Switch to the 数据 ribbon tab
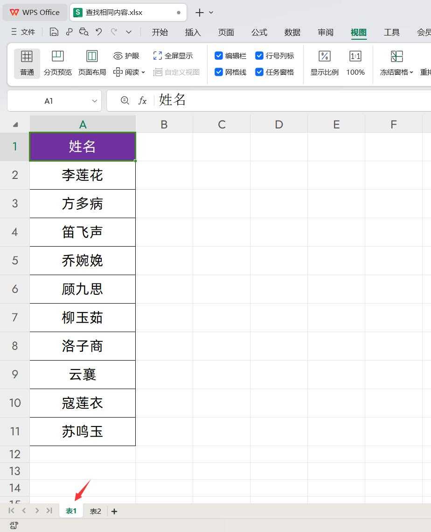431x532 pixels. pos(292,32)
